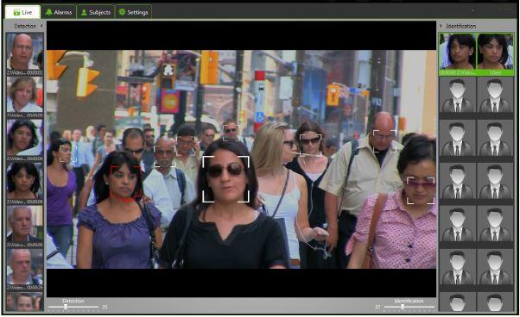The height and width of the screenshot is (317, 520).
Task: Open the green highlighted identification match
Action: click(476, 54)
